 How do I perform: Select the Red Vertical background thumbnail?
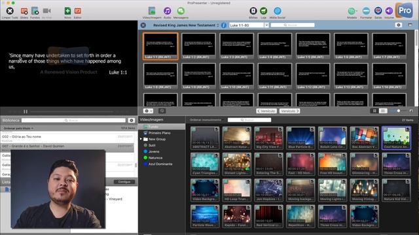tap(268, 216)
